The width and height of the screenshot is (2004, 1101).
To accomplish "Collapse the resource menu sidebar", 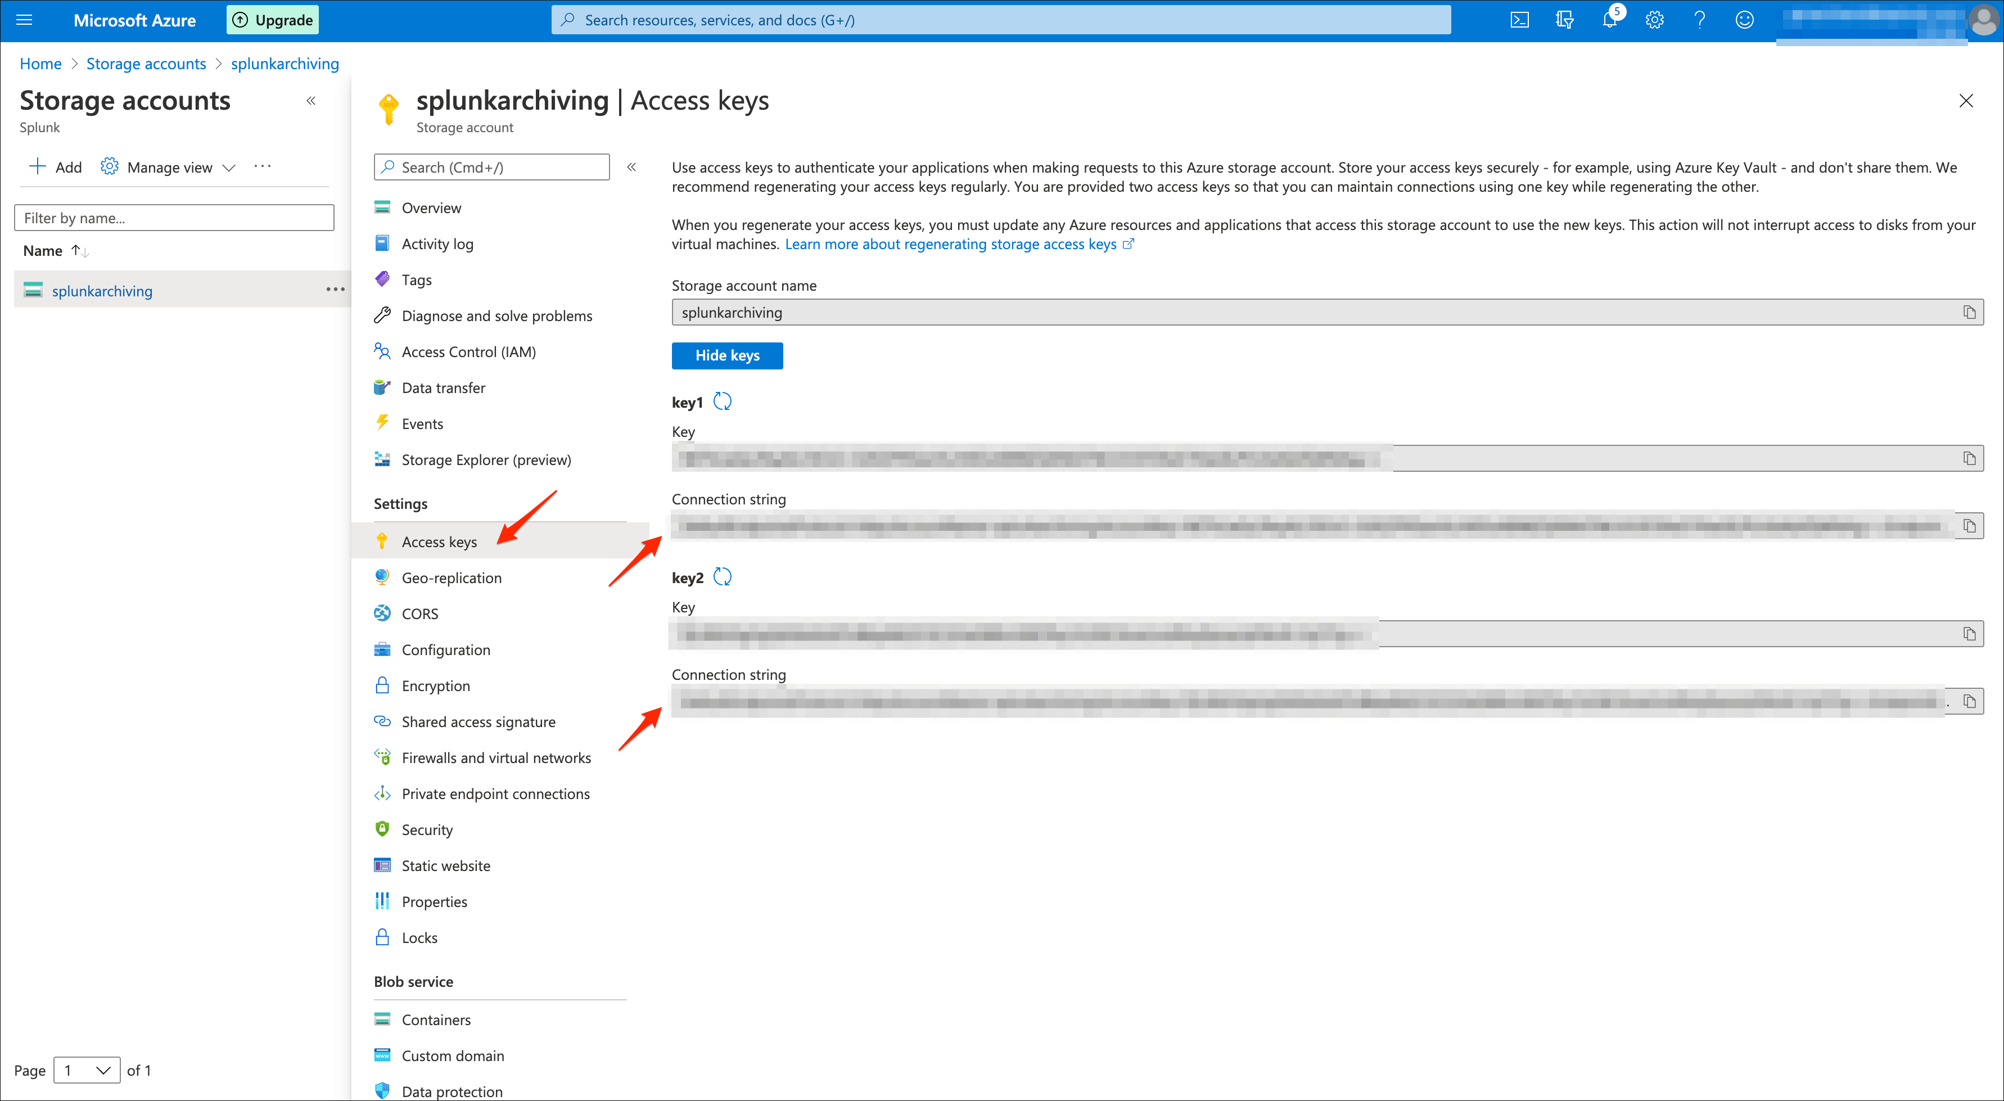I will (631, 168).
